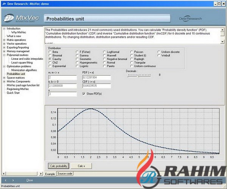Click the tree panel horizontal scrollbar track

click(x=22, y=174)
